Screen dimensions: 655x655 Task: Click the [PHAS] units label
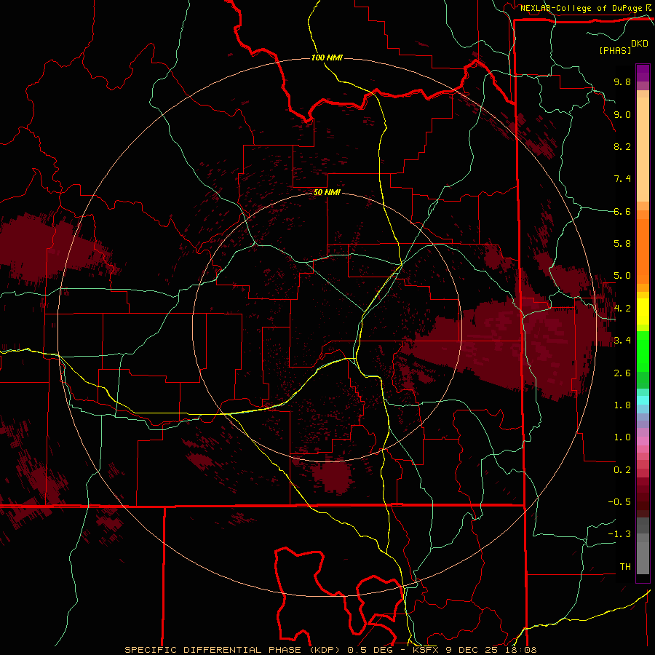[615, 51]
